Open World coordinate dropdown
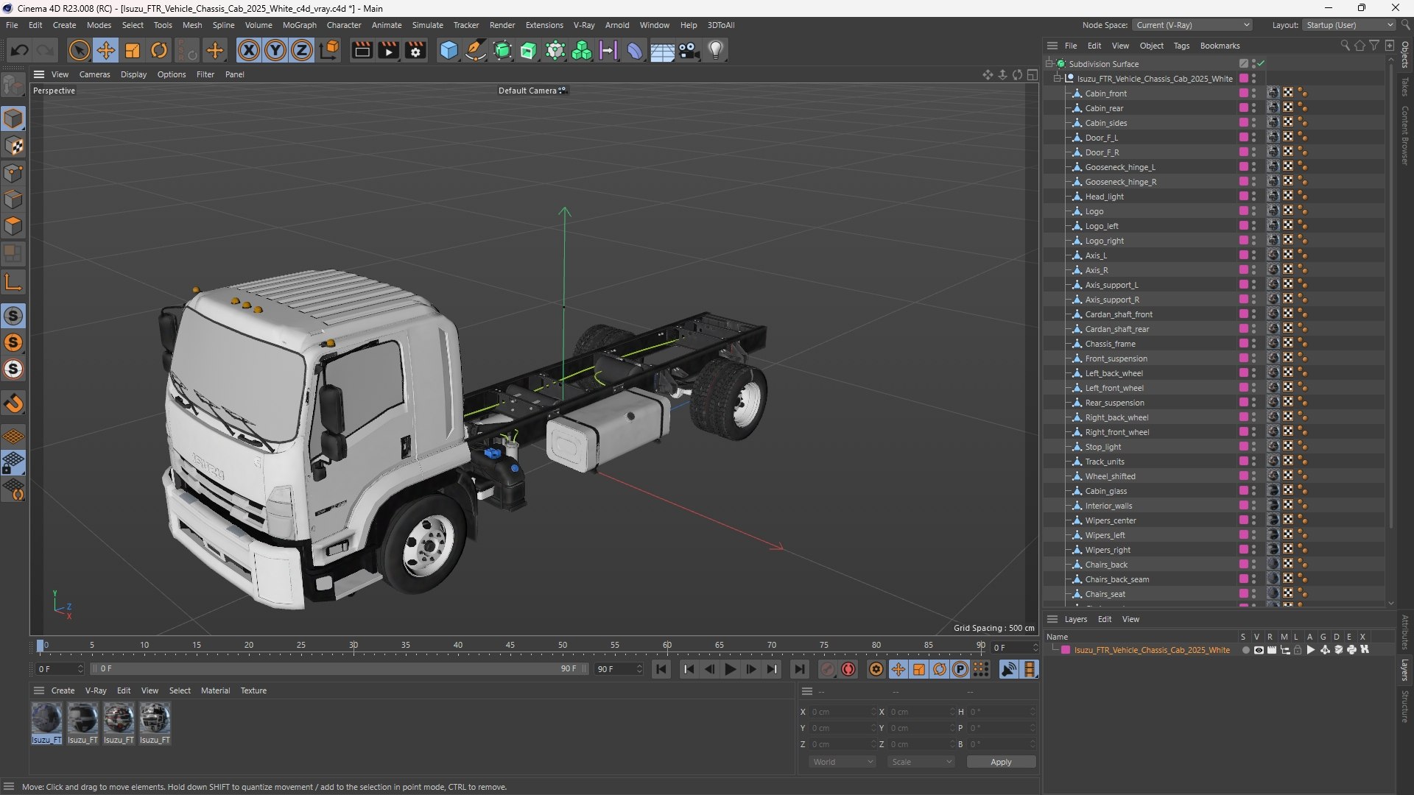The width and height of the screenshot is (1414, 795). (843, 762)
